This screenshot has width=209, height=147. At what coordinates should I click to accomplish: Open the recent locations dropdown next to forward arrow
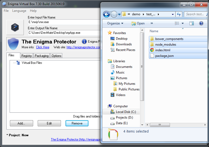(x=119, y=14)
